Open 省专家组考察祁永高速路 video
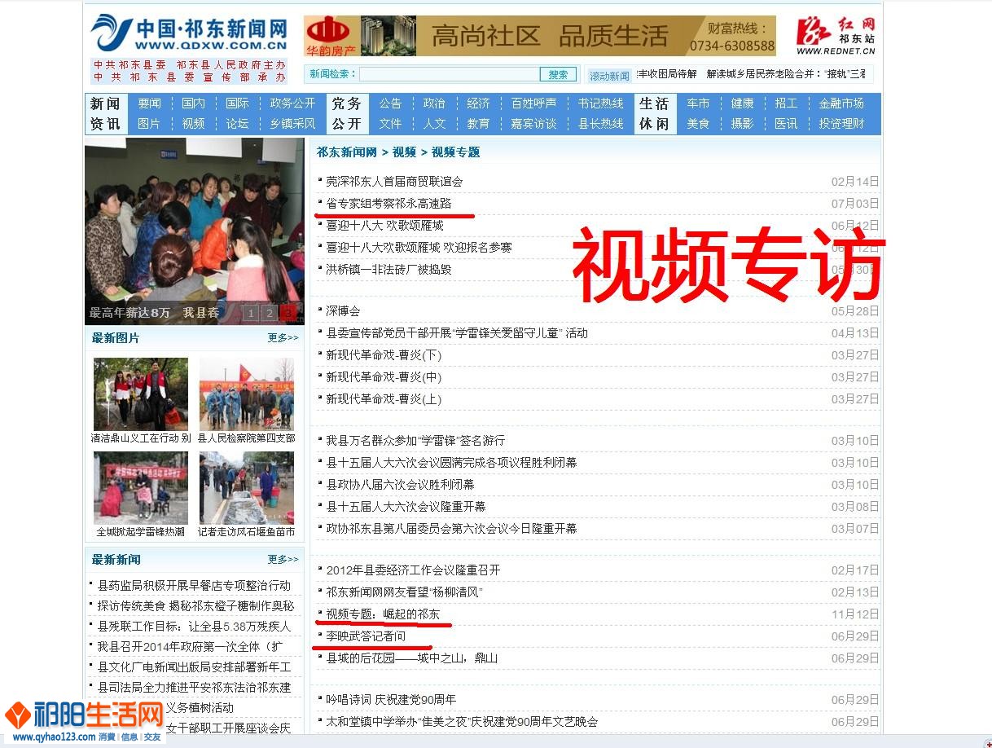992x748 pixels. pyautogui.click(x=388, y=204)
